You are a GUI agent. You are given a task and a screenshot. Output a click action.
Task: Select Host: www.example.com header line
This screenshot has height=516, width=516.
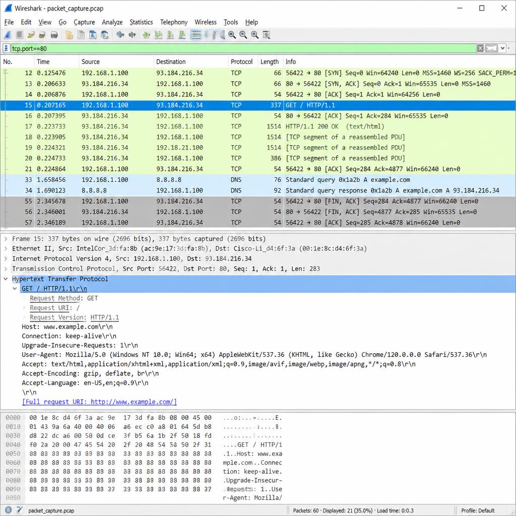point(67,327)
